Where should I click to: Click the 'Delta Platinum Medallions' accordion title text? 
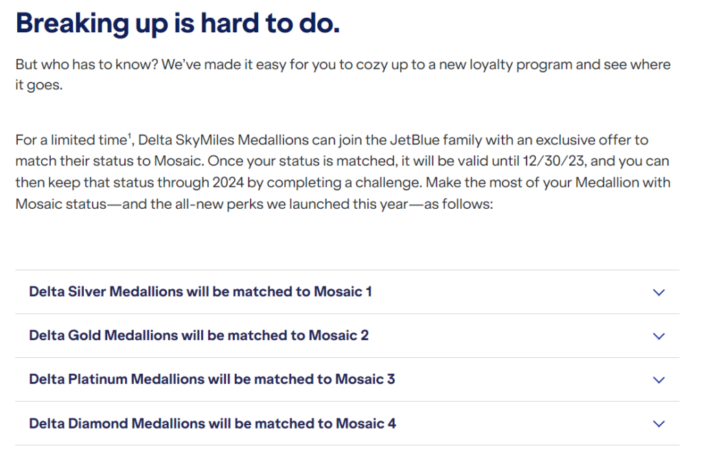212,379
